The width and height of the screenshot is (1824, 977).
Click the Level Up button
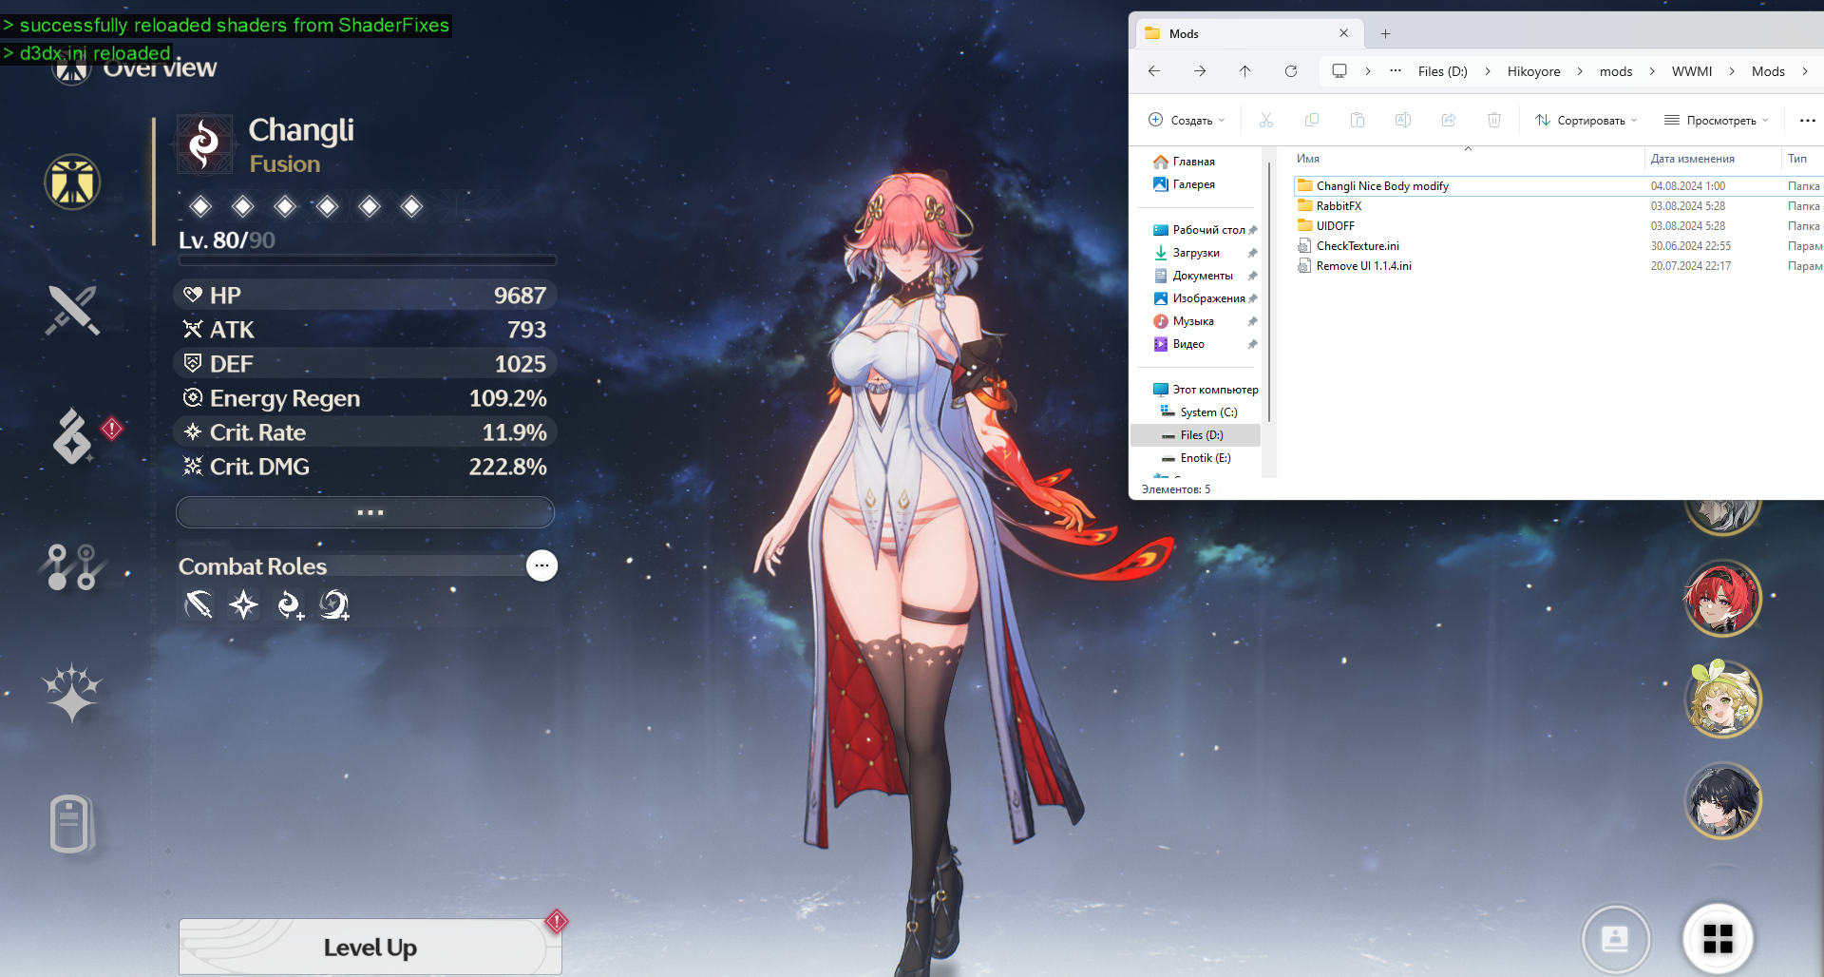[370, 947]
